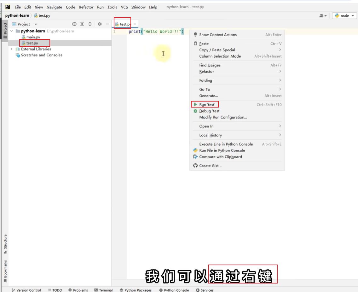Open Project panel settings gear

click(x=100, y=24)
